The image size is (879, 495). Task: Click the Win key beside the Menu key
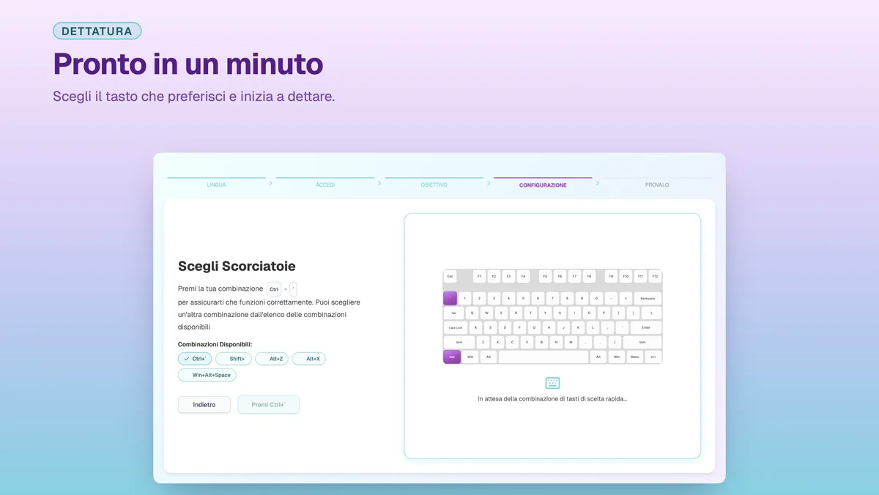[617, 357]
